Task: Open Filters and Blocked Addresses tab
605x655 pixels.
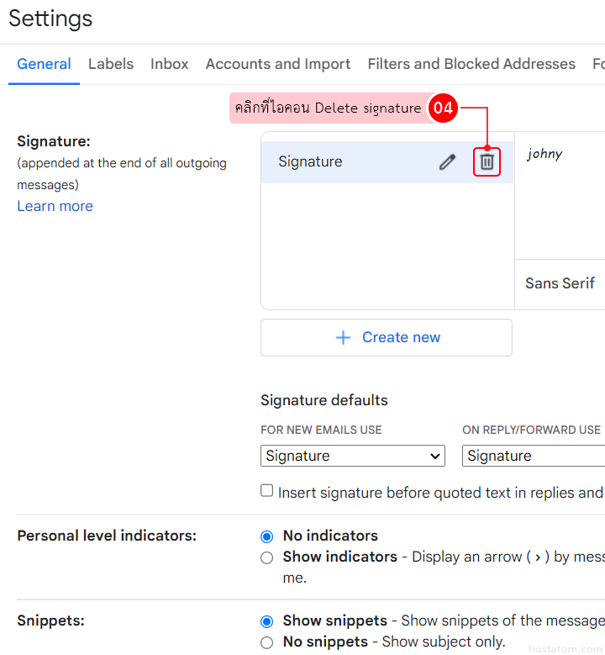Action: 471,64
